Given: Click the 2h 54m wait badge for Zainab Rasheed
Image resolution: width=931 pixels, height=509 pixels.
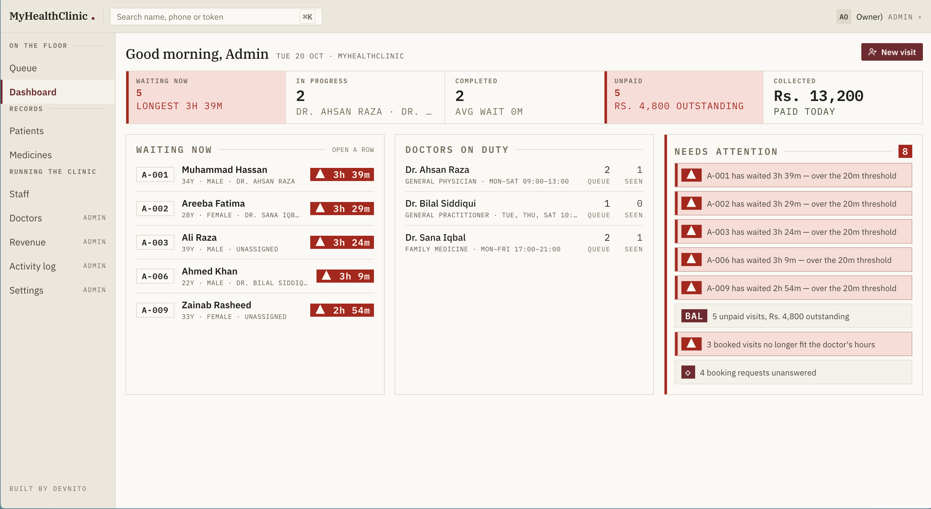Looking at the screenshot, I should 342,310.
